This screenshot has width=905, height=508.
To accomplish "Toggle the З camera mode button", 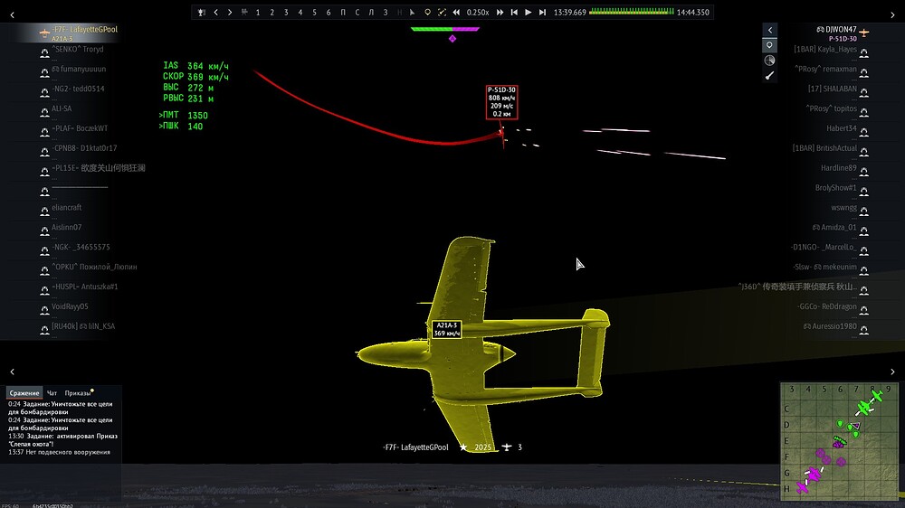I will pos(385,12).
